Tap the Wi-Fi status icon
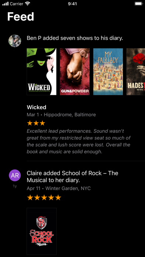This screenshot has height=257, width=145. tap(27, 4)
